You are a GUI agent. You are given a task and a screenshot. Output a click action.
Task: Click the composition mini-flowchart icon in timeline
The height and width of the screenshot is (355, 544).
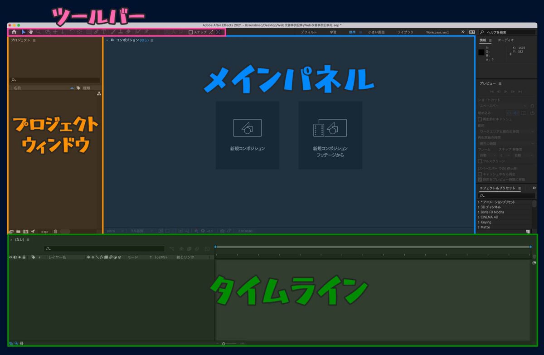click(x=172, y=249)
